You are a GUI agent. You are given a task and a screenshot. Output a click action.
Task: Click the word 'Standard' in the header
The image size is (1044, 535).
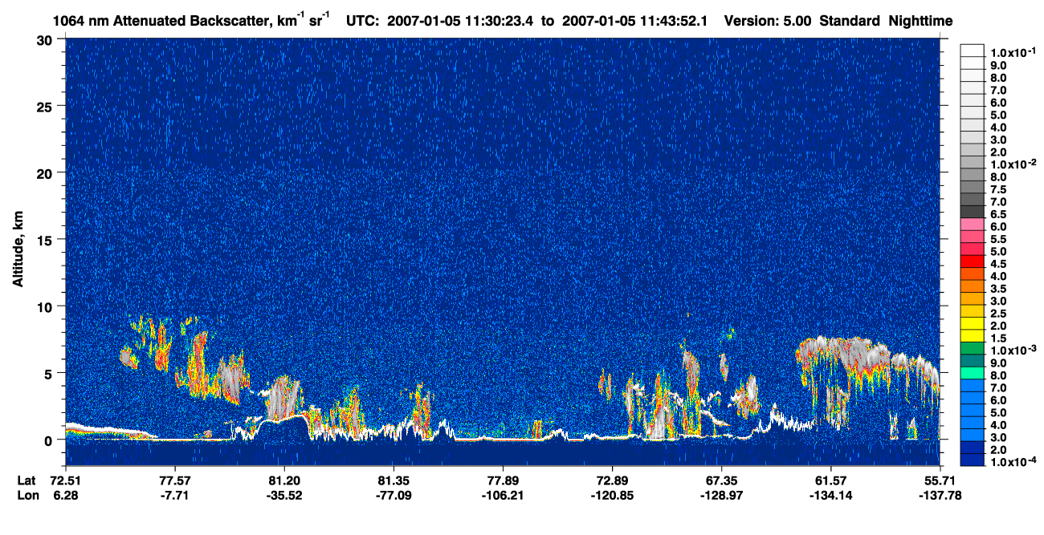pyautogui.click(x=851, y=21)
